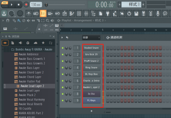Image resolution: width=171 pixels, height=118 pixels.
Task: Add a new pattern with the plus button
Action: coord(143,5)
